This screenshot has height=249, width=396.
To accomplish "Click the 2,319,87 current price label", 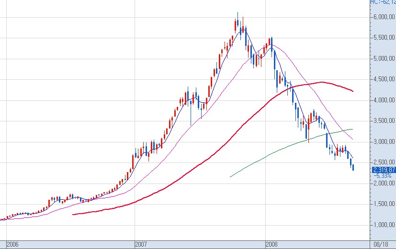I will (x=383, y=170).
